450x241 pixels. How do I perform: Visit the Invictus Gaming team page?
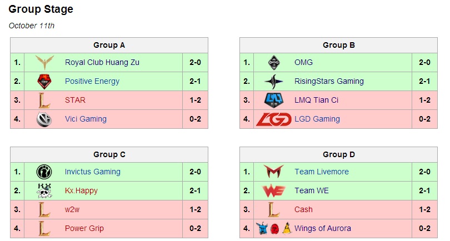[92, 172]
